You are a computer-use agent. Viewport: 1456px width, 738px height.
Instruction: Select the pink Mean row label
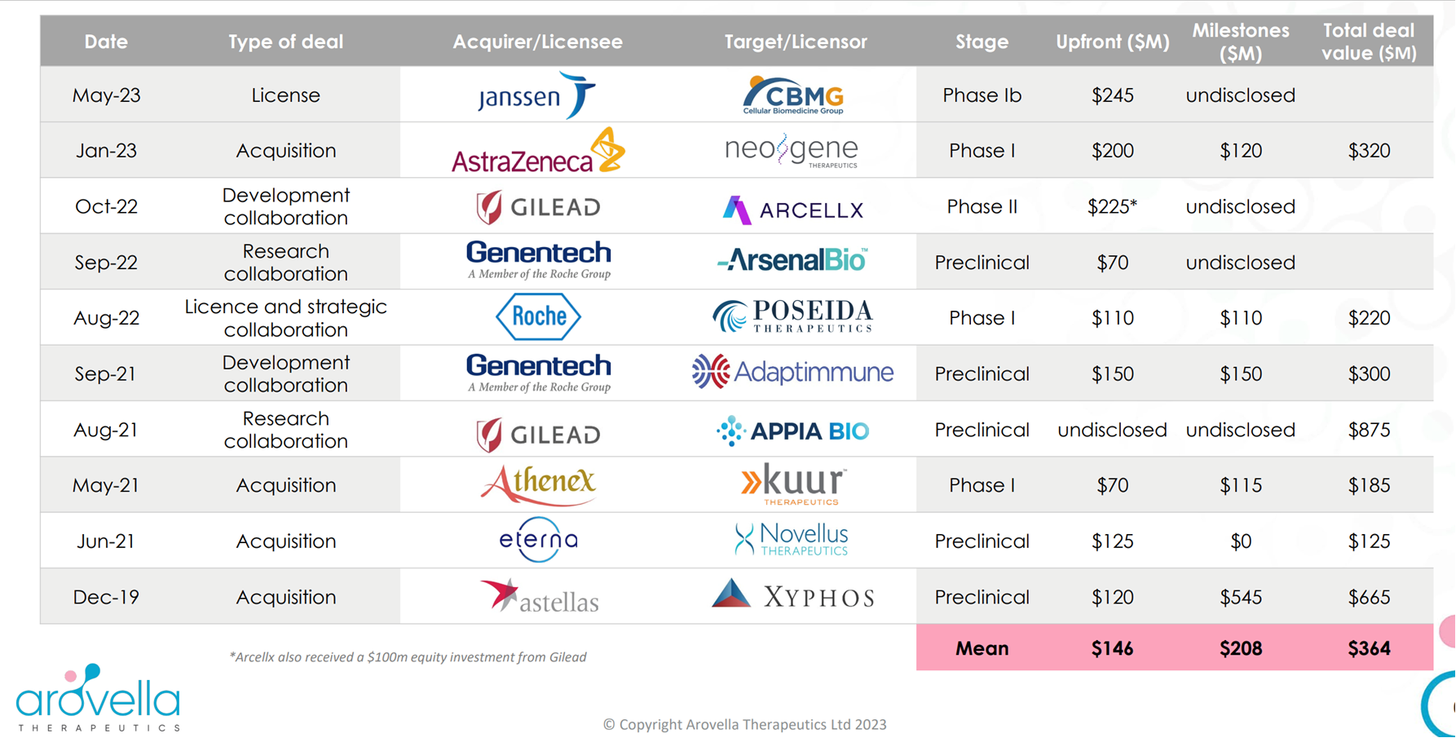[982, 648]
